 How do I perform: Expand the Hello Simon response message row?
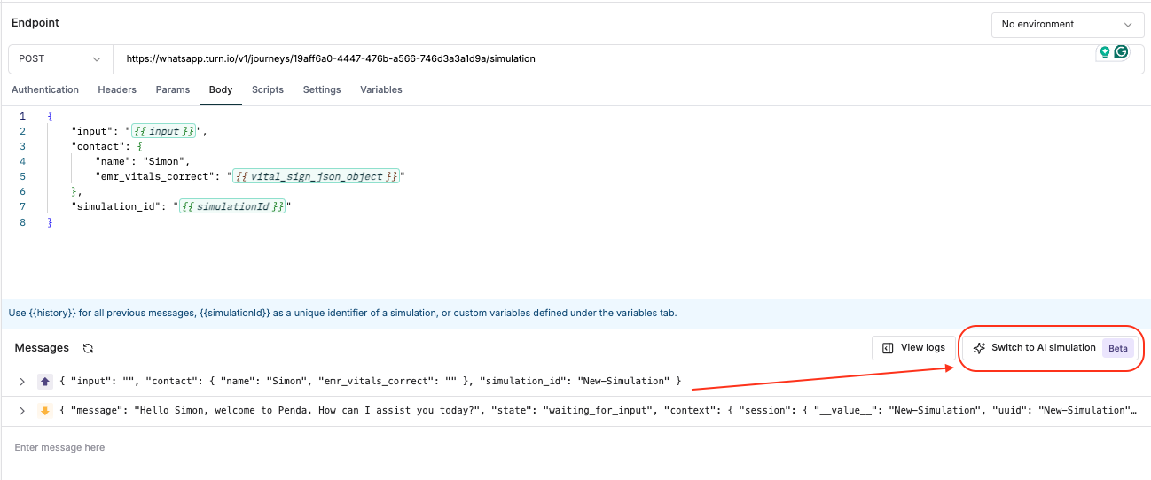coord(22,411)
